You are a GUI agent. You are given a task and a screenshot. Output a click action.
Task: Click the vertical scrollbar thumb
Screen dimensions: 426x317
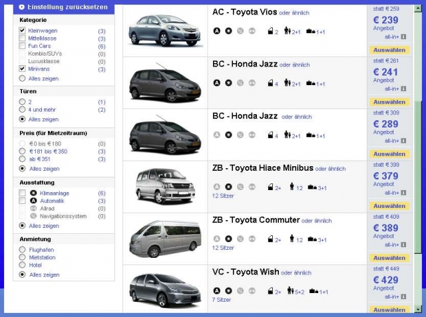pos(418,176)
